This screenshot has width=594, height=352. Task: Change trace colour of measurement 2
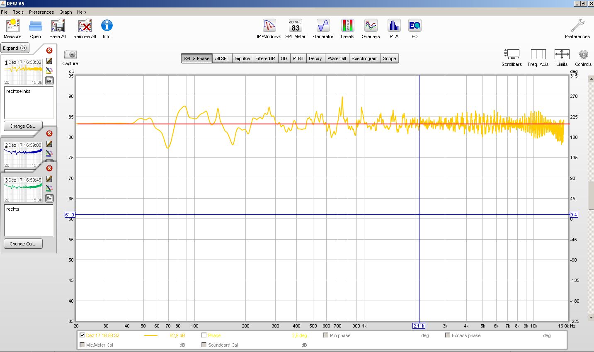49,153
